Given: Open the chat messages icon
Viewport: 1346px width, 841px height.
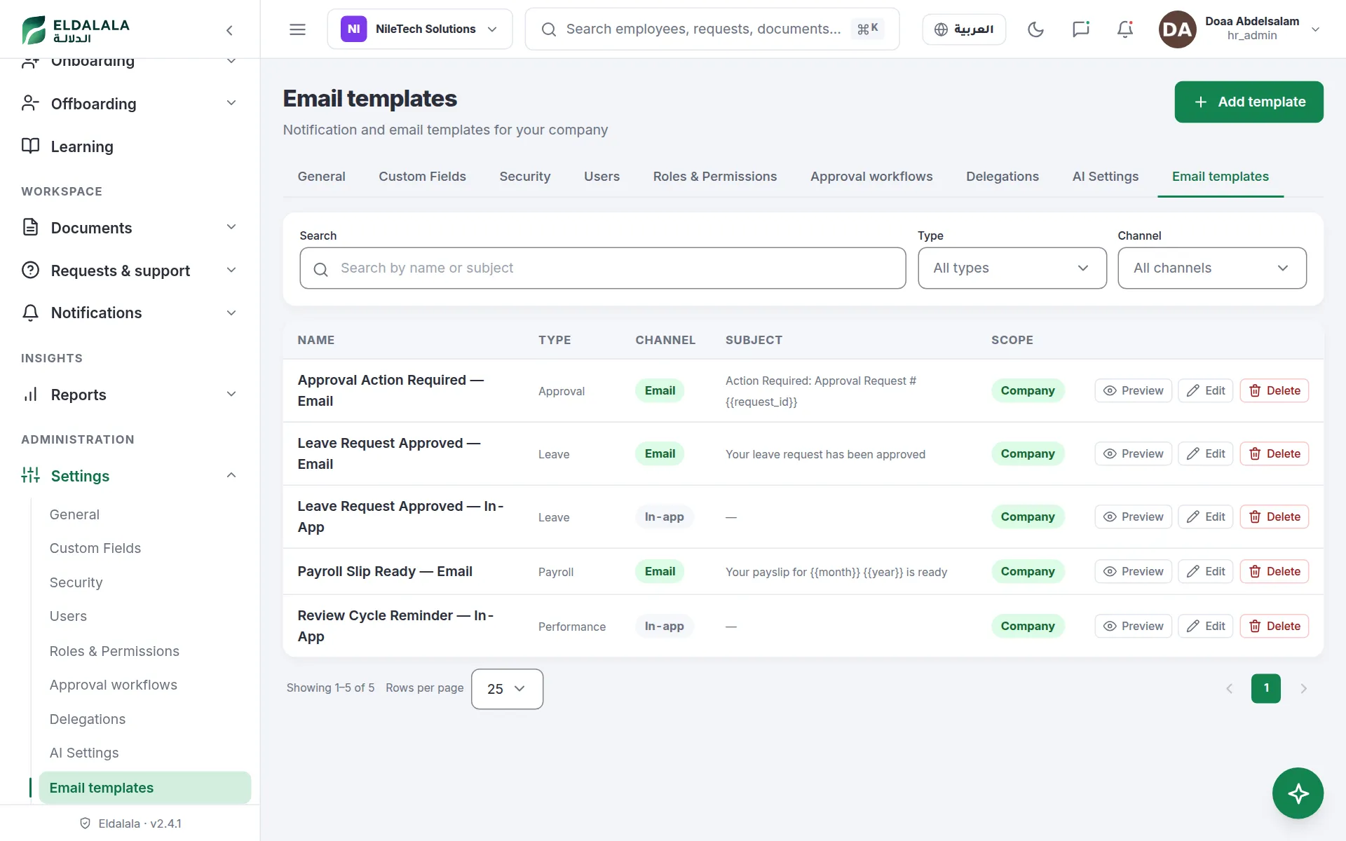Looking at the screenshot, I should pyautogui.click(x=1080, y=29).
